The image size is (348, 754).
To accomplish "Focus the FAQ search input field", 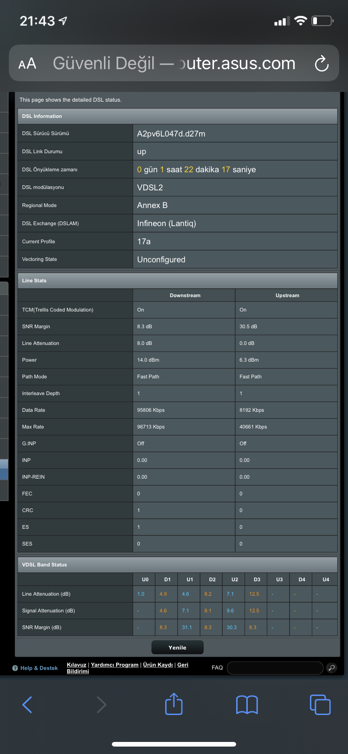I will 275,668.
